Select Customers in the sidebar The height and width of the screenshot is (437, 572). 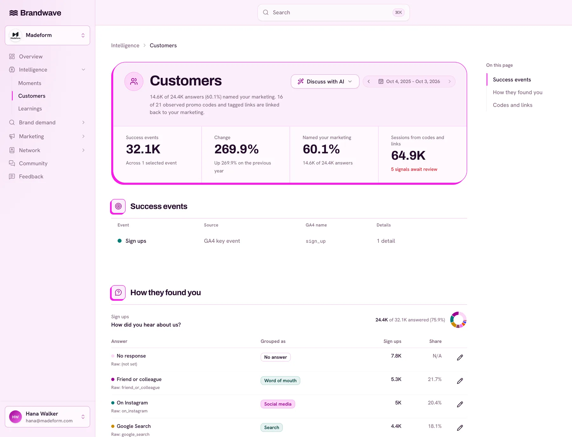pyautogui.click(x=32, y=96)
